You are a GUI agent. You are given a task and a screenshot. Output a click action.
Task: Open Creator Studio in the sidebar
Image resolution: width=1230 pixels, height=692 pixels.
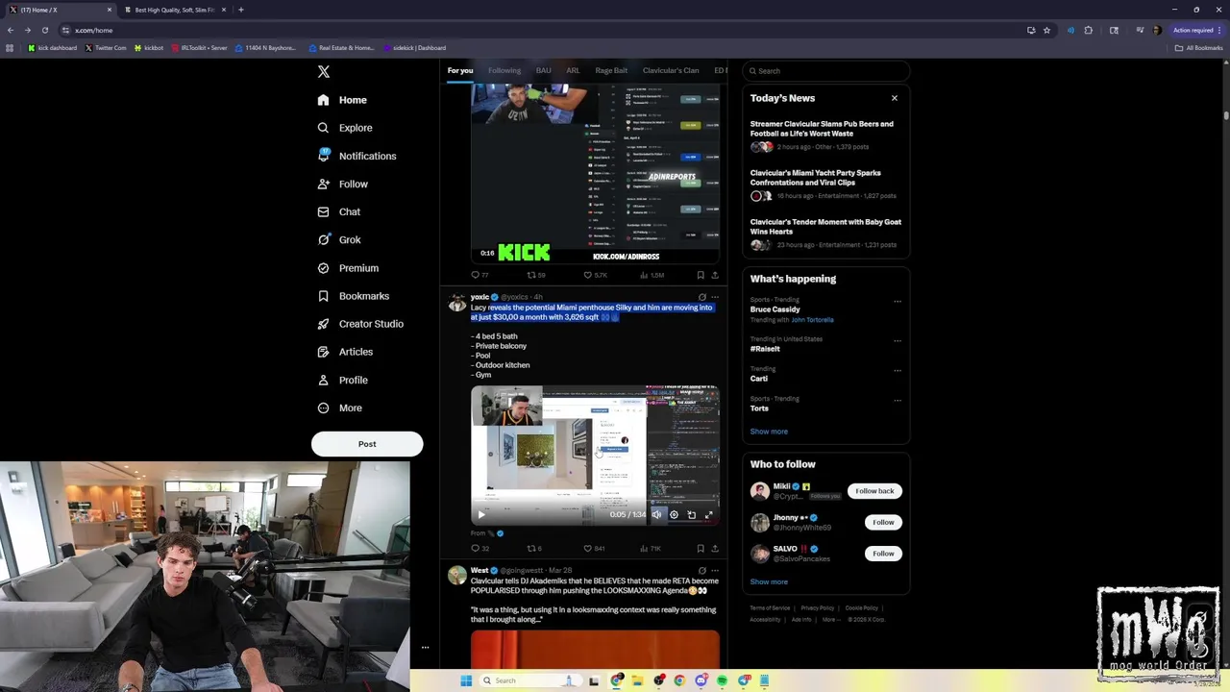[360, 324]
